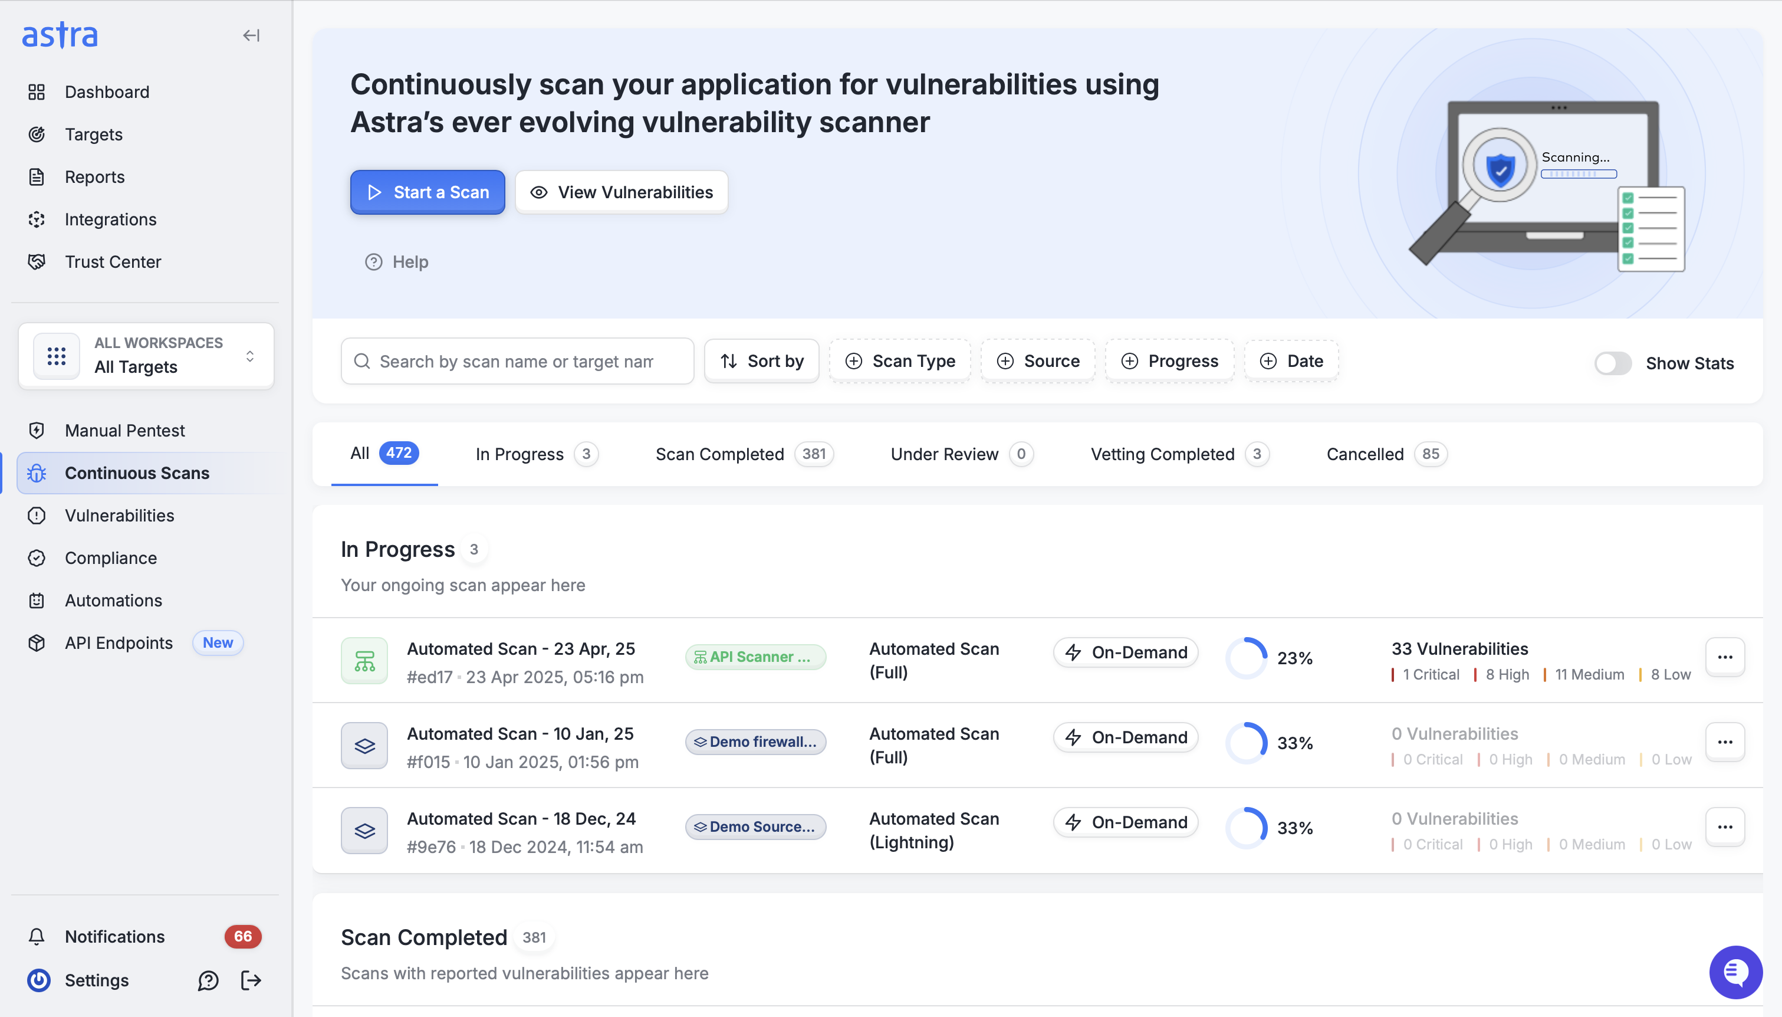This screenshot has width=1782, height=1017.
Task: Collapse the sidebar with the arrow icon
Action: tap(251, 35)
